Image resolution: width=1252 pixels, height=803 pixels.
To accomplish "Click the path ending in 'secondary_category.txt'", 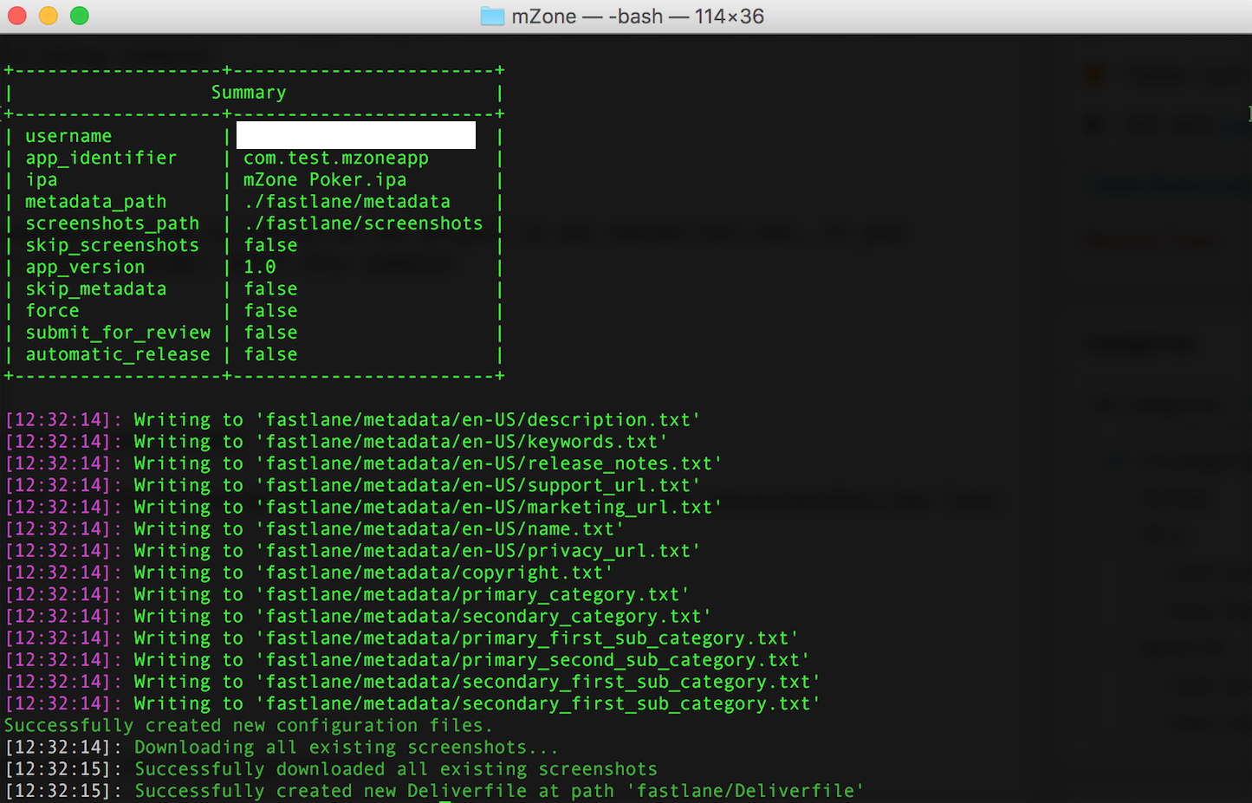I will pyautogui.click(x=483, y=616).
